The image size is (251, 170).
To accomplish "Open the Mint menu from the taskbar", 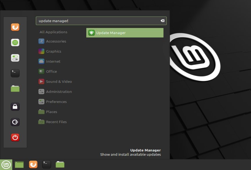I will 6,164.
